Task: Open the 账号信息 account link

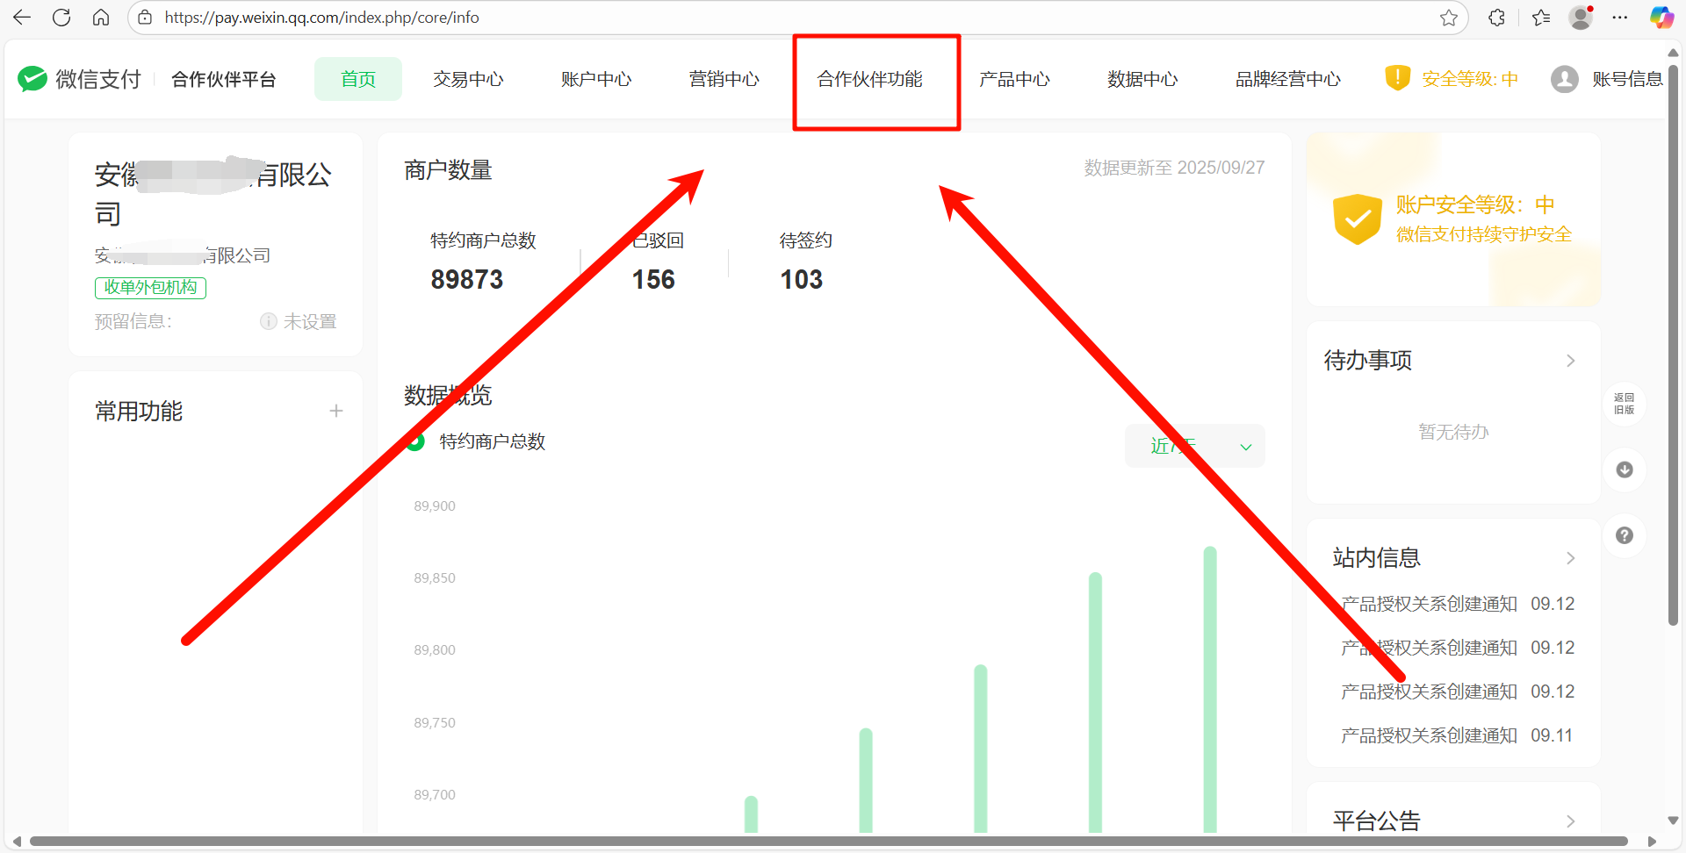Action: pyautogui.click(x=1626, y=80)
